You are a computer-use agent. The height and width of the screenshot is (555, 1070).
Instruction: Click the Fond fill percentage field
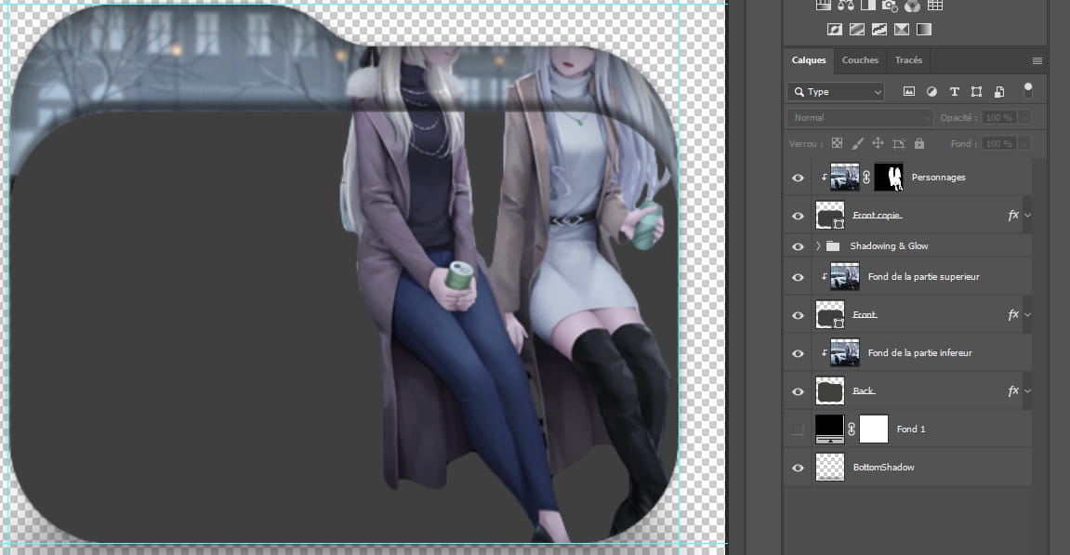click(x=1000, y=144)
